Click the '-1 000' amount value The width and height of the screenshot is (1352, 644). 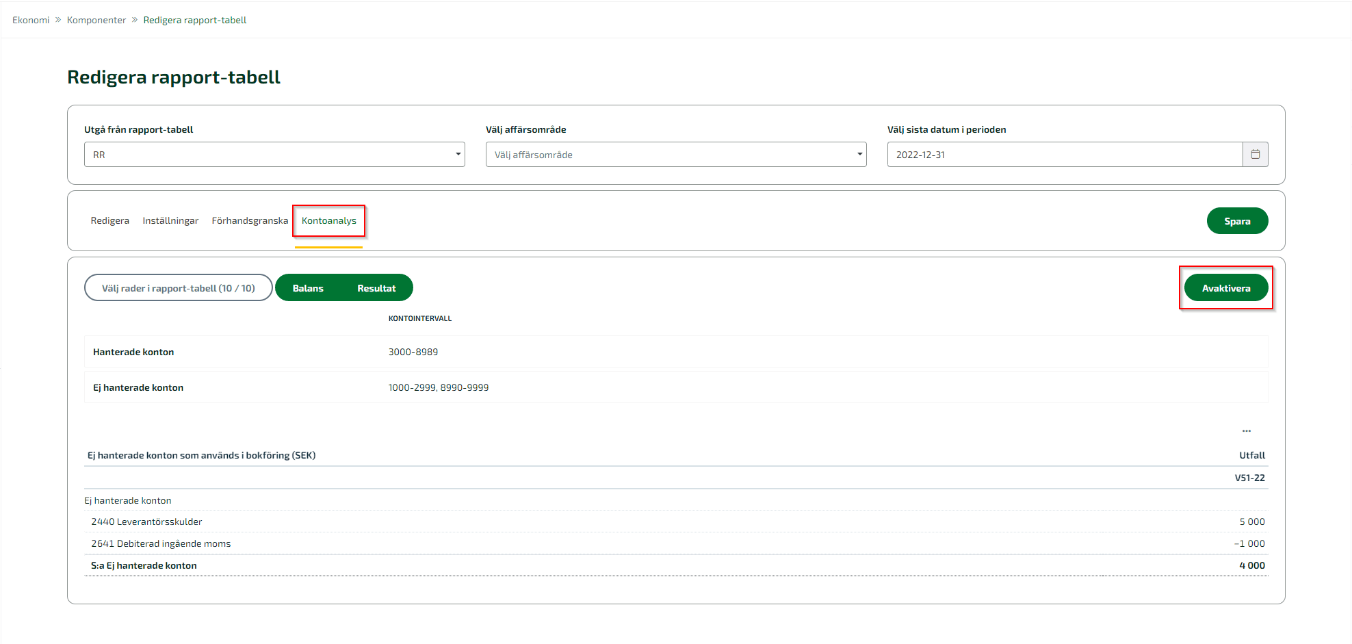pos(1249,543)
